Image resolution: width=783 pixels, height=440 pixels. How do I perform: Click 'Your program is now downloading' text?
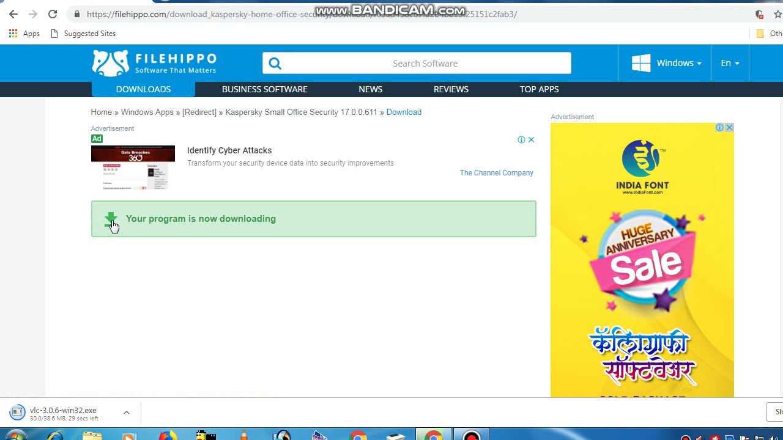[x=201, y=219]
